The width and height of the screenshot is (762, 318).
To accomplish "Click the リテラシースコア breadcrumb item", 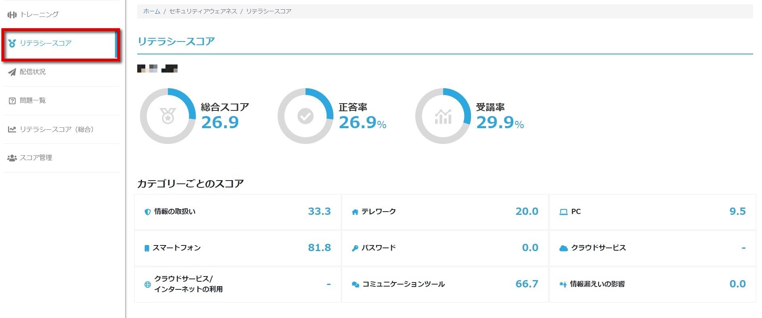I will tap(269, 11).
